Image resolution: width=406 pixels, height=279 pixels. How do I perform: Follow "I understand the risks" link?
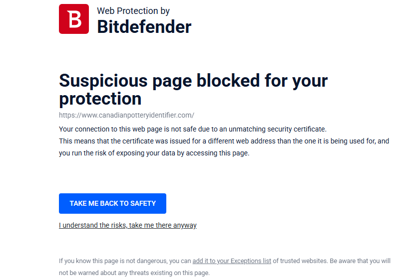127,225
